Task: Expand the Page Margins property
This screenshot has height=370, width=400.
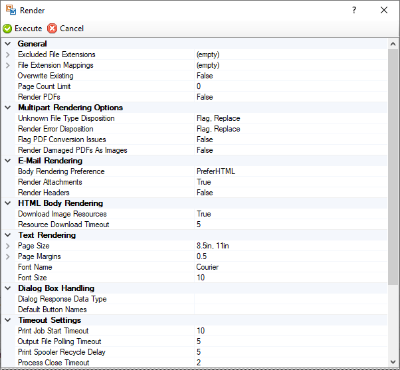Action: 7,256
